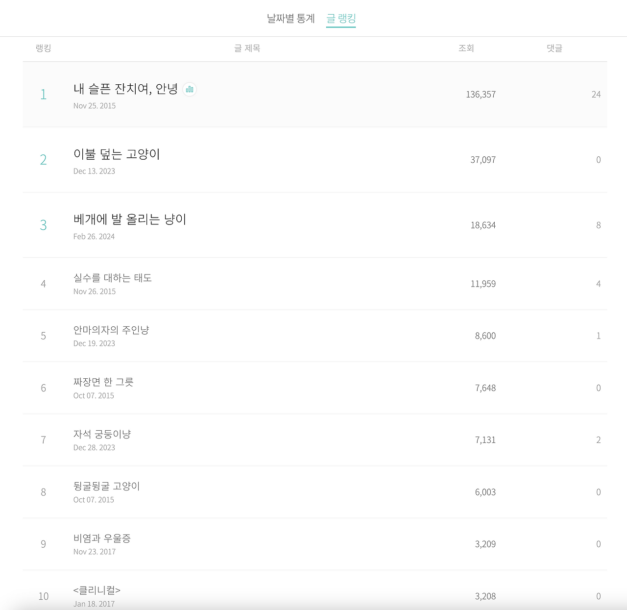
Task: Open the post '자석 궁둥이냥'
Action: 102,434
